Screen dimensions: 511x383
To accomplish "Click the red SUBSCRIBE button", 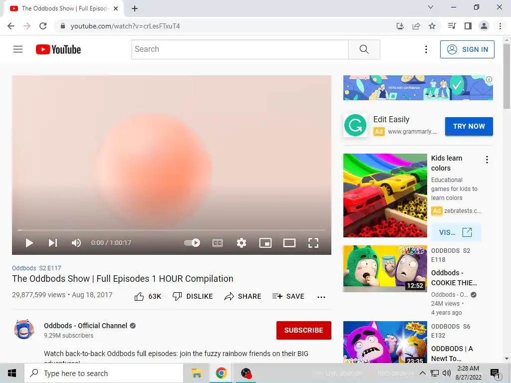I will (x=304, y=330).
